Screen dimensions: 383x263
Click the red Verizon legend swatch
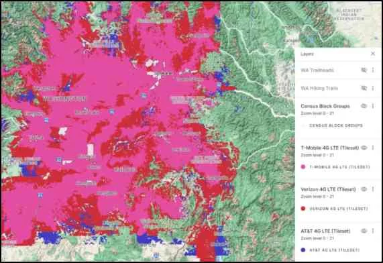point(303,209)
